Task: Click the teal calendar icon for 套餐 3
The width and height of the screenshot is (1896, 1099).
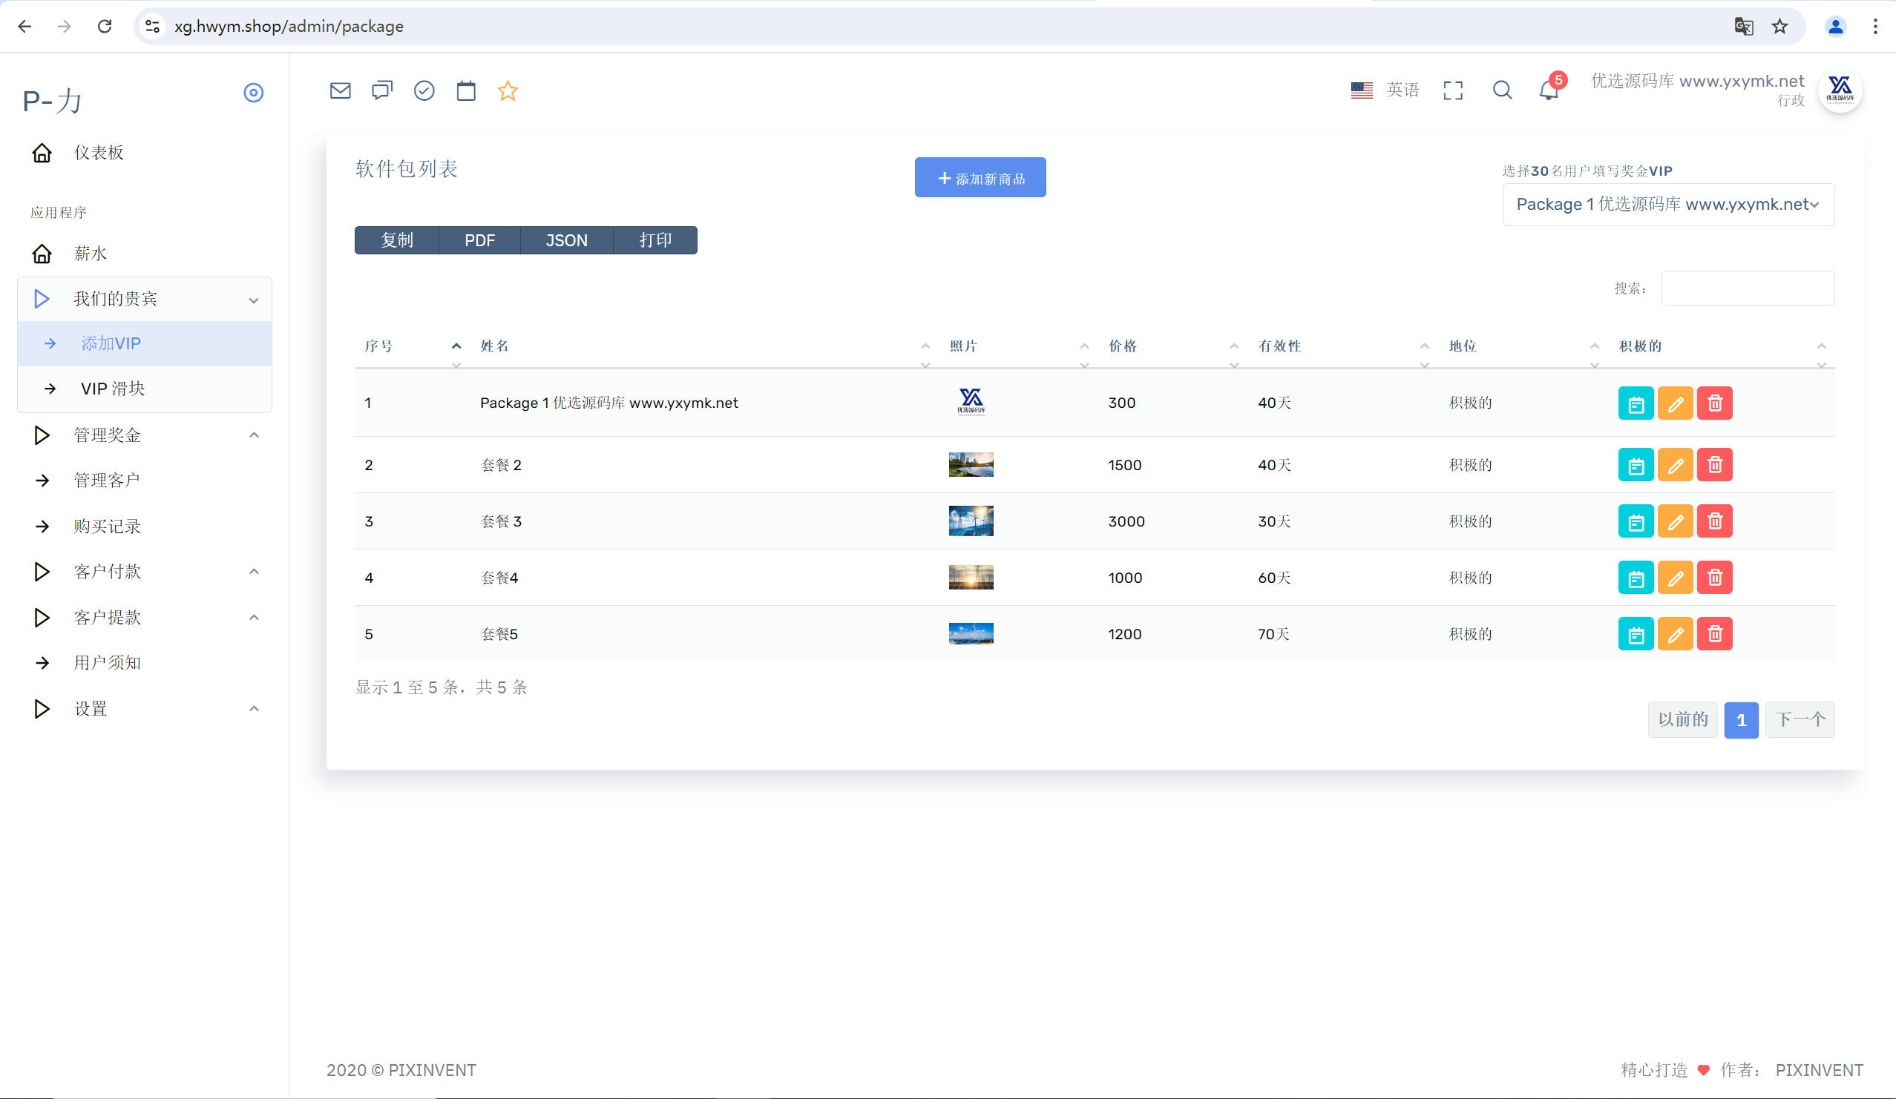Action: click(1636, 521)
